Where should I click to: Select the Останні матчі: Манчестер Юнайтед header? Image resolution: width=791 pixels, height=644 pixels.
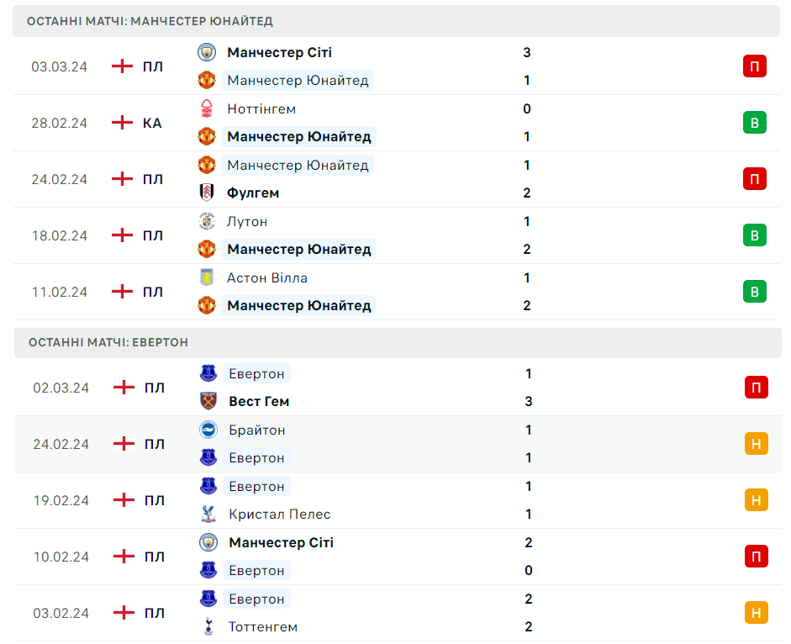150,21
